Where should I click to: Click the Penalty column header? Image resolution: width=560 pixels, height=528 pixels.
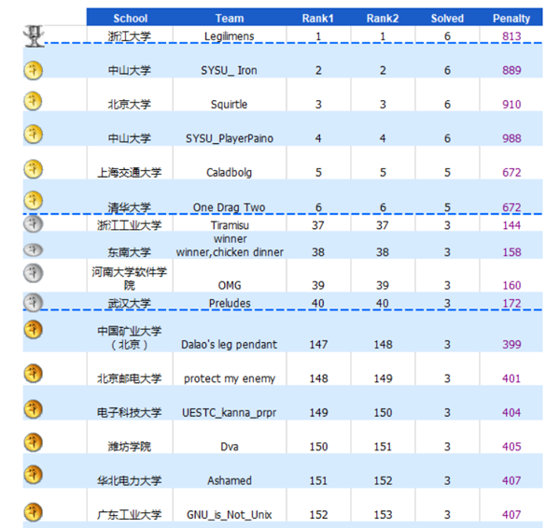[x=511, y=18]
